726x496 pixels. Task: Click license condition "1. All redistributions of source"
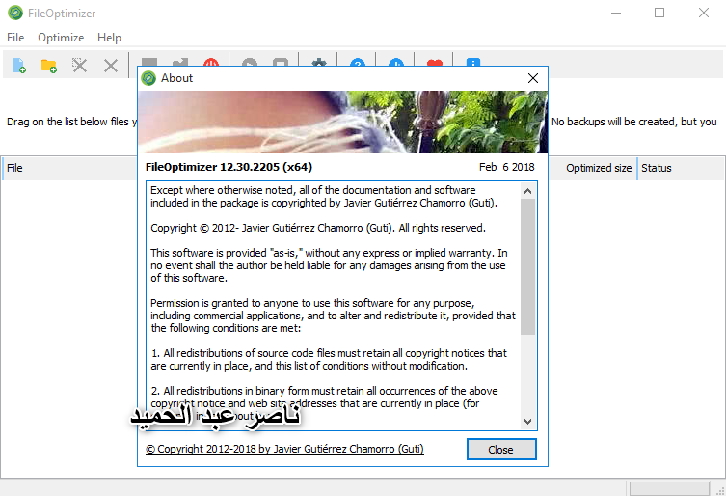pyautogui.click(x=329, y=359)
